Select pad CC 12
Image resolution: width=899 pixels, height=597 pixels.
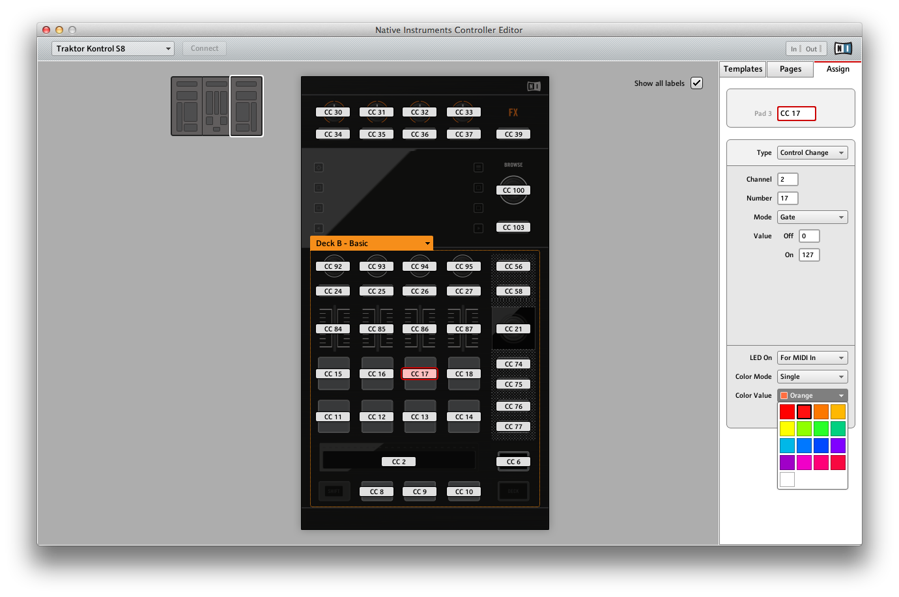(377, 417)
